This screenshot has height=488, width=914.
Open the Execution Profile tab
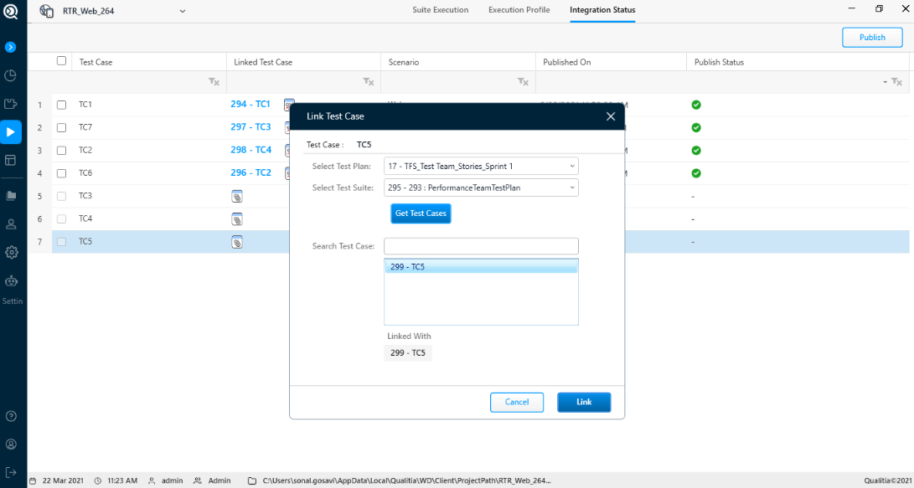pos(519,10)
